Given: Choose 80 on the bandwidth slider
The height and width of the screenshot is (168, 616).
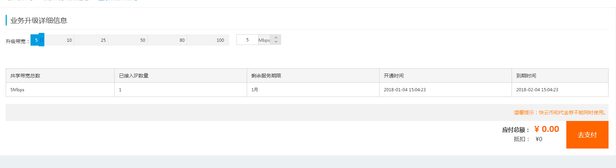Looking at the screenshot, I should [182, 40].
